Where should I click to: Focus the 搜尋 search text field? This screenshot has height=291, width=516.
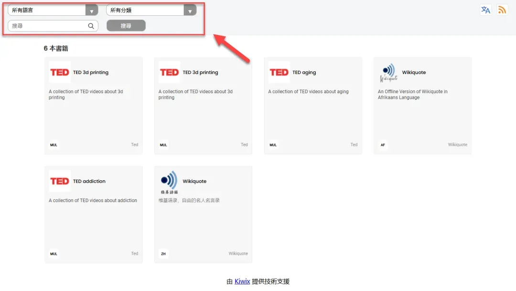click(x=53, y=26)
